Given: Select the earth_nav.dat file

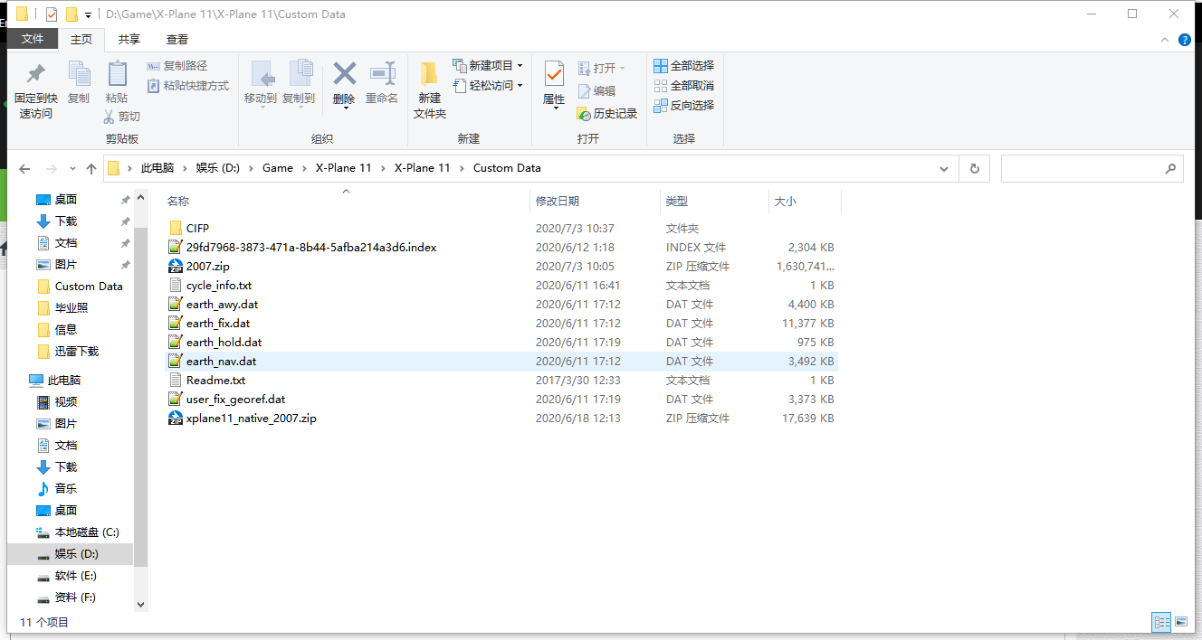Looking at the screenshot, I should click(x=502, y=362).
